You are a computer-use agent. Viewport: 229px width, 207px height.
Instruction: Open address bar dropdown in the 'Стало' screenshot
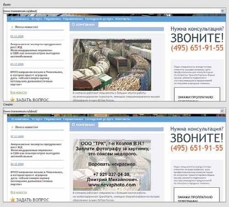[222, 111]
